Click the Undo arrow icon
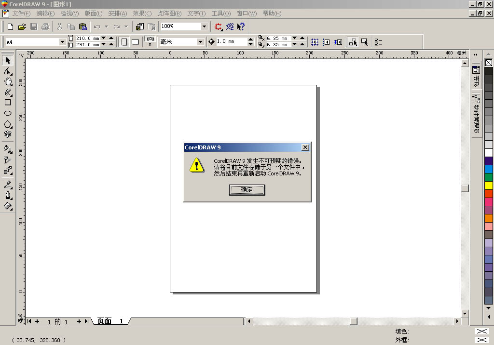The width and height of the screenshot is (494, 345). pos(97,27)
